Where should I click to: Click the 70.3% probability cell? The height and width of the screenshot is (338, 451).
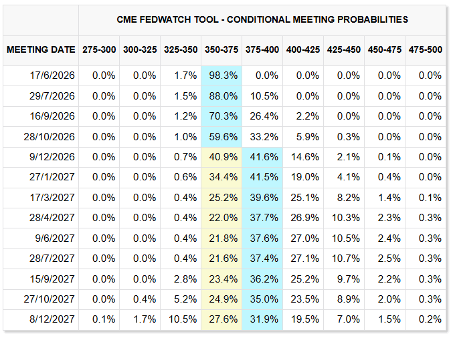point(221,116)
